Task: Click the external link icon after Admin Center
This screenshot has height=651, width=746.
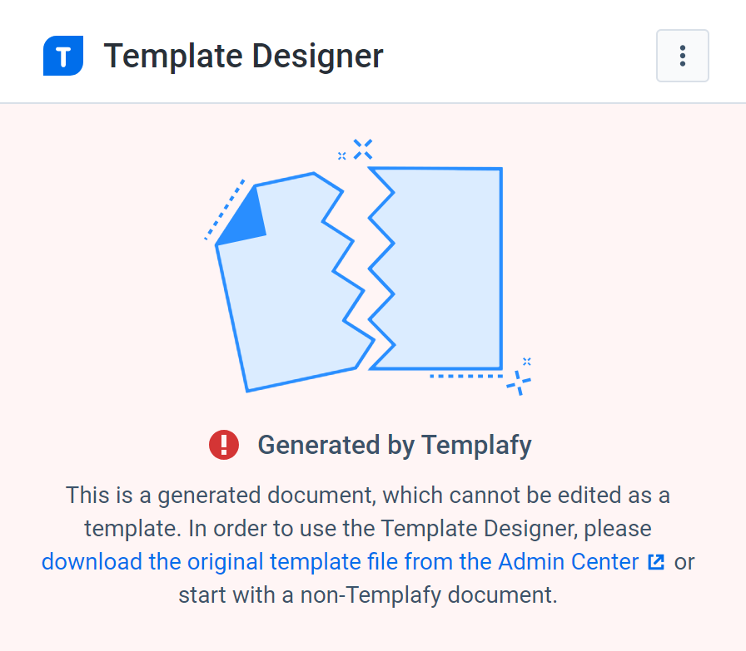Action: coord(656,562)
